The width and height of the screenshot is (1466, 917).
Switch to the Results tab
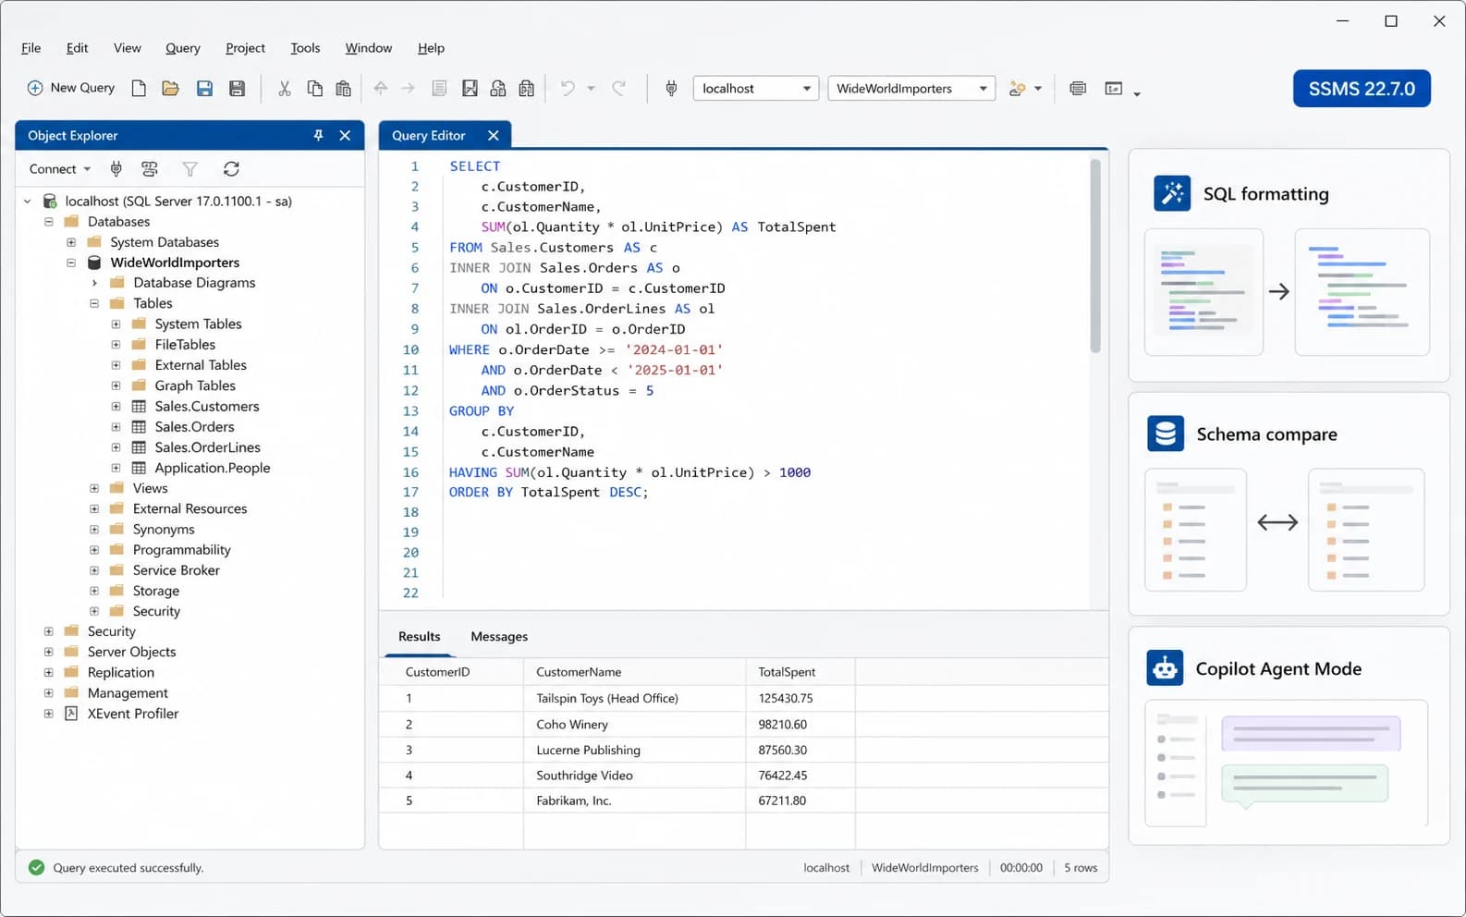(419, 636)
